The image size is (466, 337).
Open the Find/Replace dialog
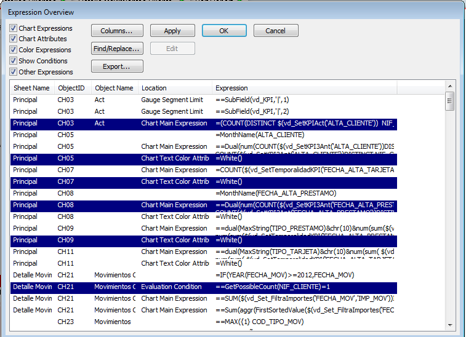click(x=117, y=49)
